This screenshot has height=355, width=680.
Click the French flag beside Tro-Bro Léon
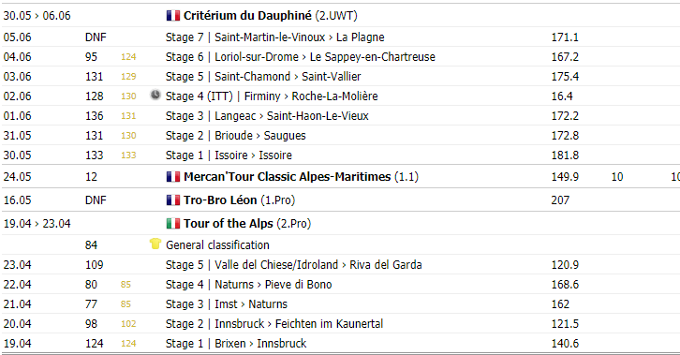click(173, 200)
